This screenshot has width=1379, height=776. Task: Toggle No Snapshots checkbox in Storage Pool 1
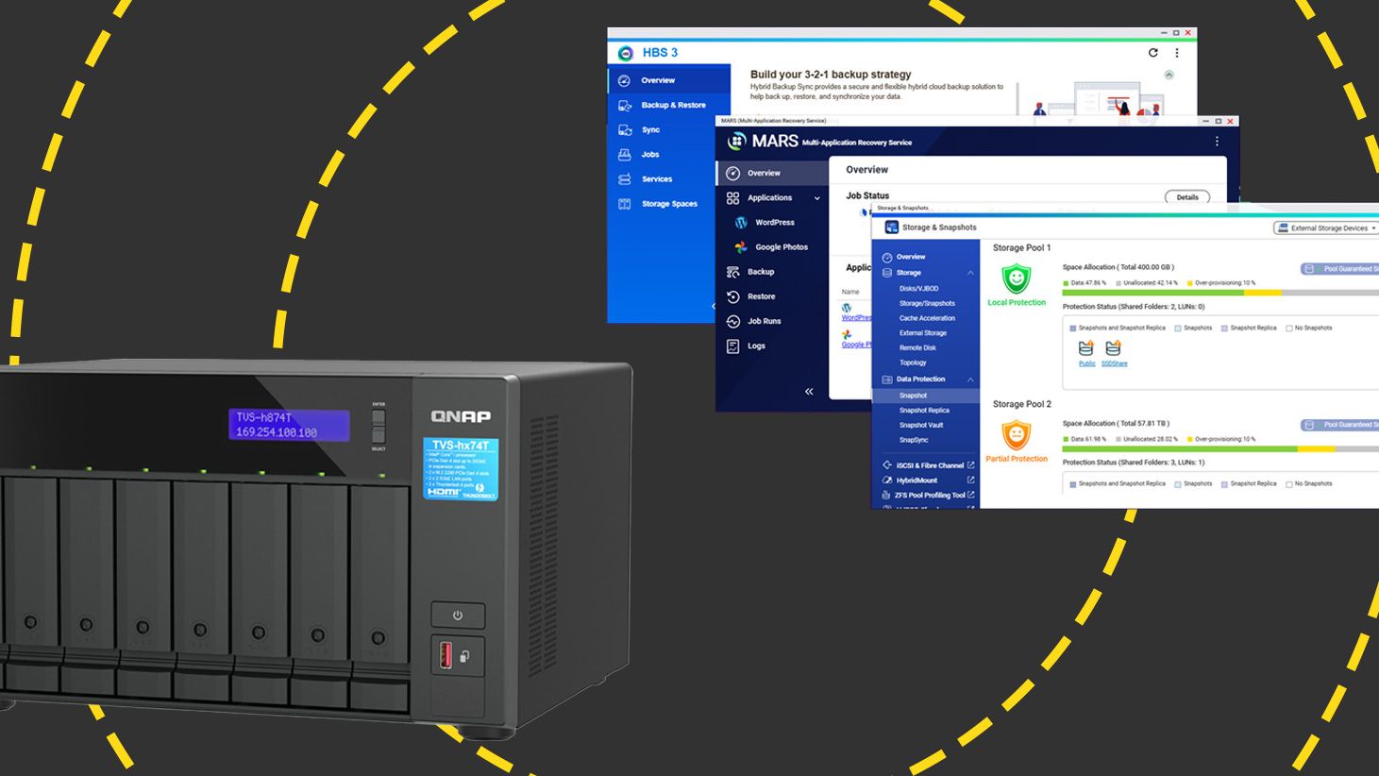[x=1289, y=329]
